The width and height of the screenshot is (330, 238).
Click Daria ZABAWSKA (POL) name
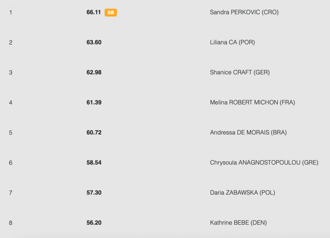243,193
